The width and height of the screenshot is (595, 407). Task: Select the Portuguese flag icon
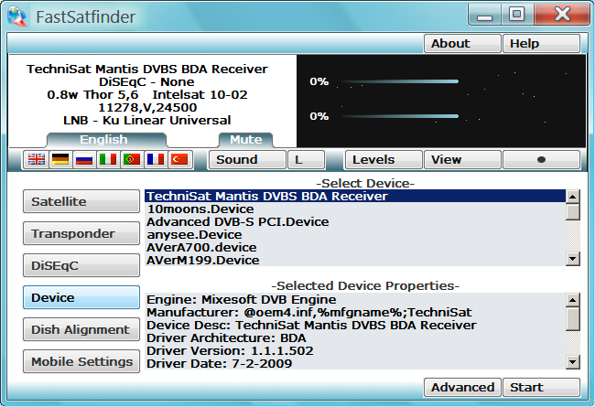click(x=132, y=159)
